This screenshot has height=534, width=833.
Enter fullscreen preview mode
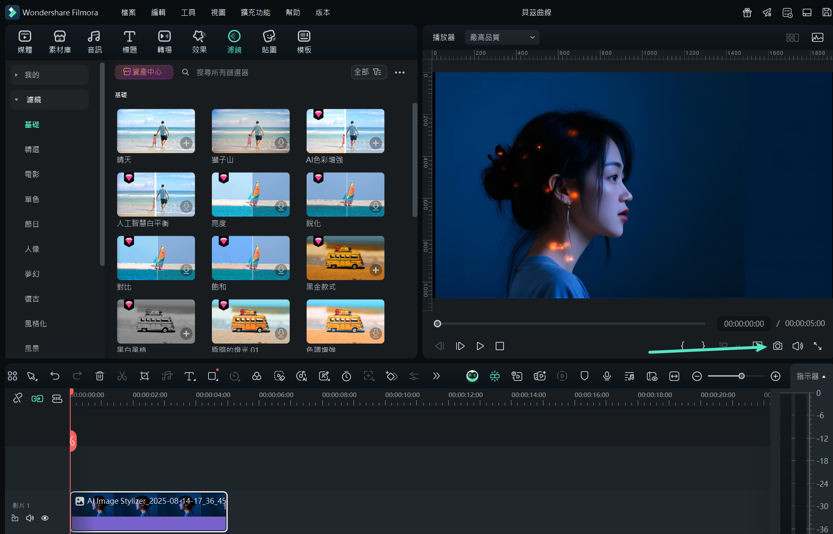(x=818, y=346)
